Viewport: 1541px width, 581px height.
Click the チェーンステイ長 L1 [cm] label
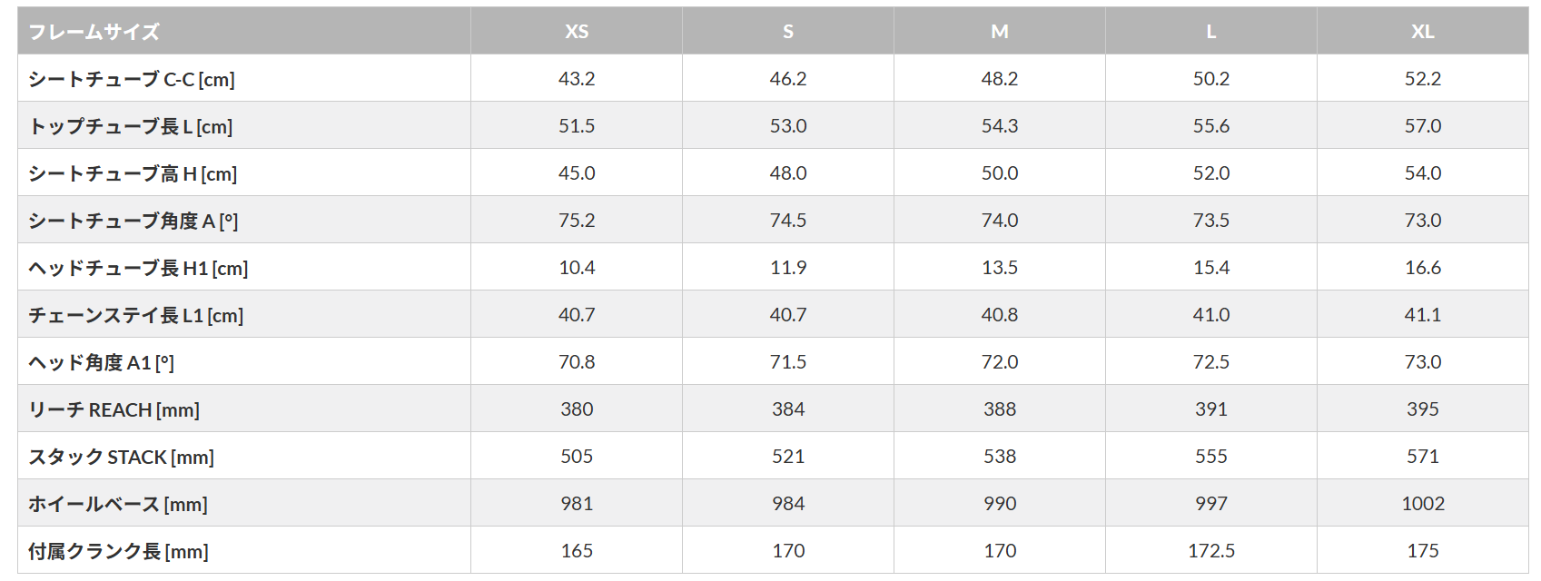click(x=136, y=316)
